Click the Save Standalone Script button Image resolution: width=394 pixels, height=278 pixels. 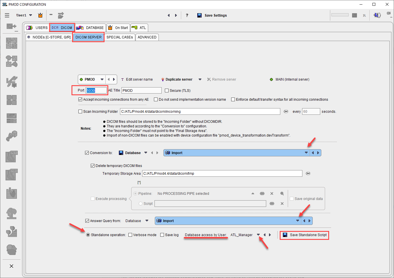[305, 235]
